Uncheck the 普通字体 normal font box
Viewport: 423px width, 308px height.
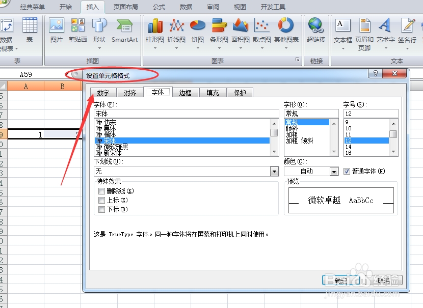tap(347, 172)
